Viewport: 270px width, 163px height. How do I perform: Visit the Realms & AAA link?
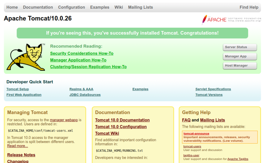pos(81,89)
